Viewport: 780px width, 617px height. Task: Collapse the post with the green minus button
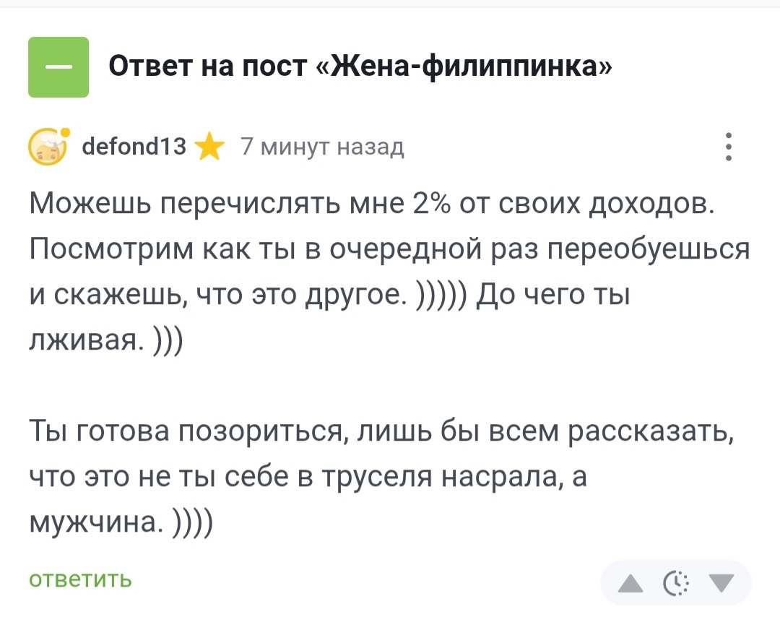pos(58,67)
